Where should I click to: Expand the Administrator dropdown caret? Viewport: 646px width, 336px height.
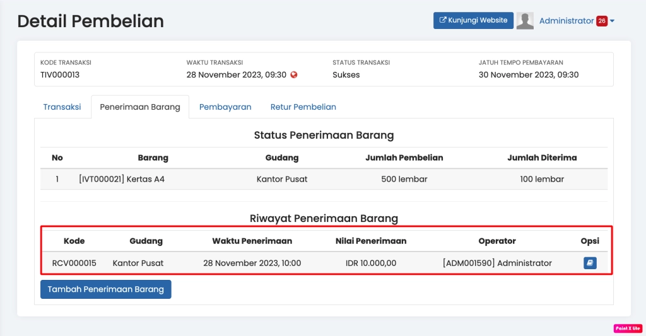[612, 21]
